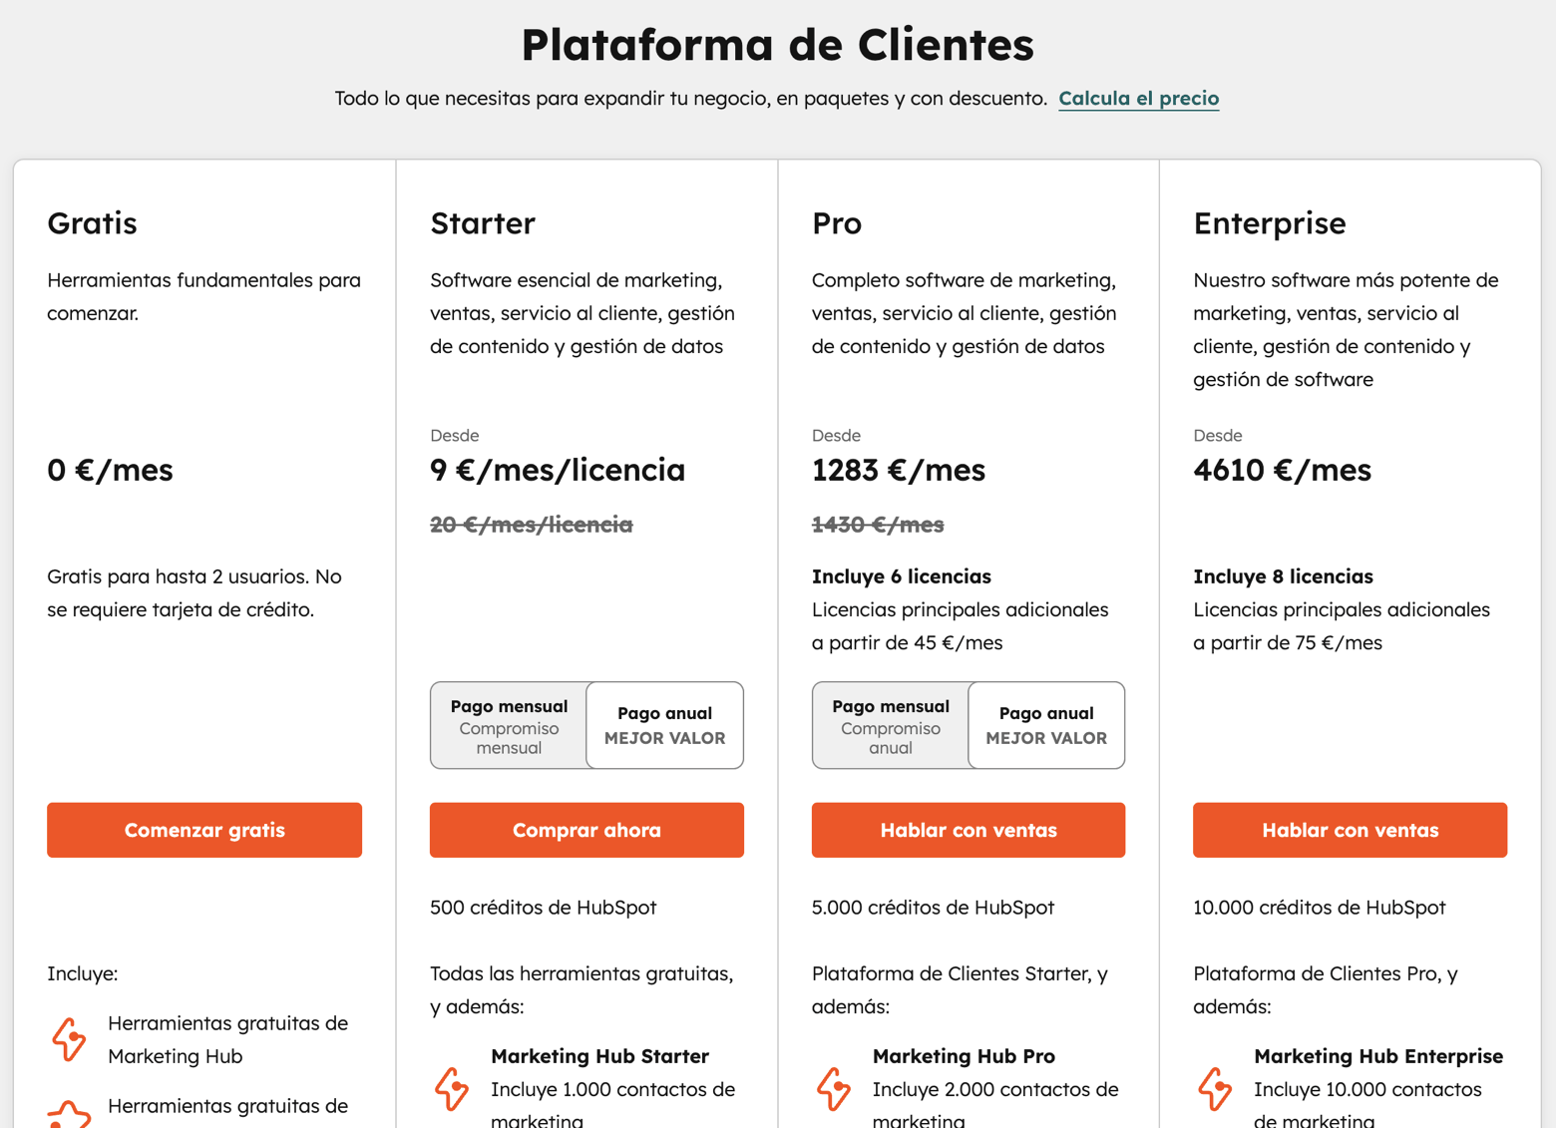The height and width of the screenshot is (1128, 1556).
Task: Click the Plataforma de Clientes page title
Action: (777, 44)
